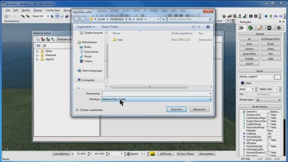
Task: Toggle the ReceiveRAMmap checkbox
Action: 269,127
